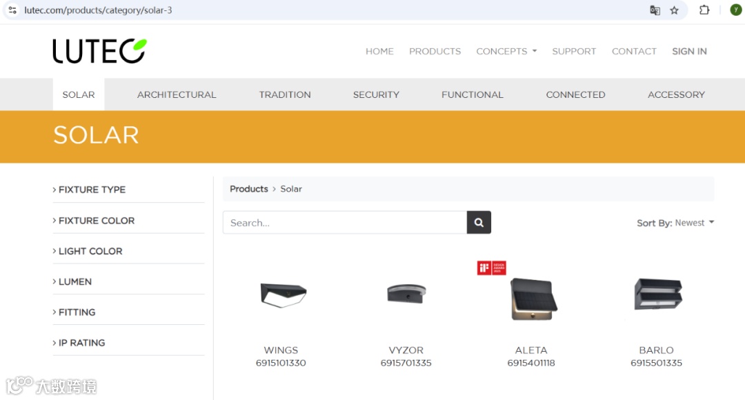
Task: Click inside the Search input field
Action: pyautogui.click(x=345, y=222)
